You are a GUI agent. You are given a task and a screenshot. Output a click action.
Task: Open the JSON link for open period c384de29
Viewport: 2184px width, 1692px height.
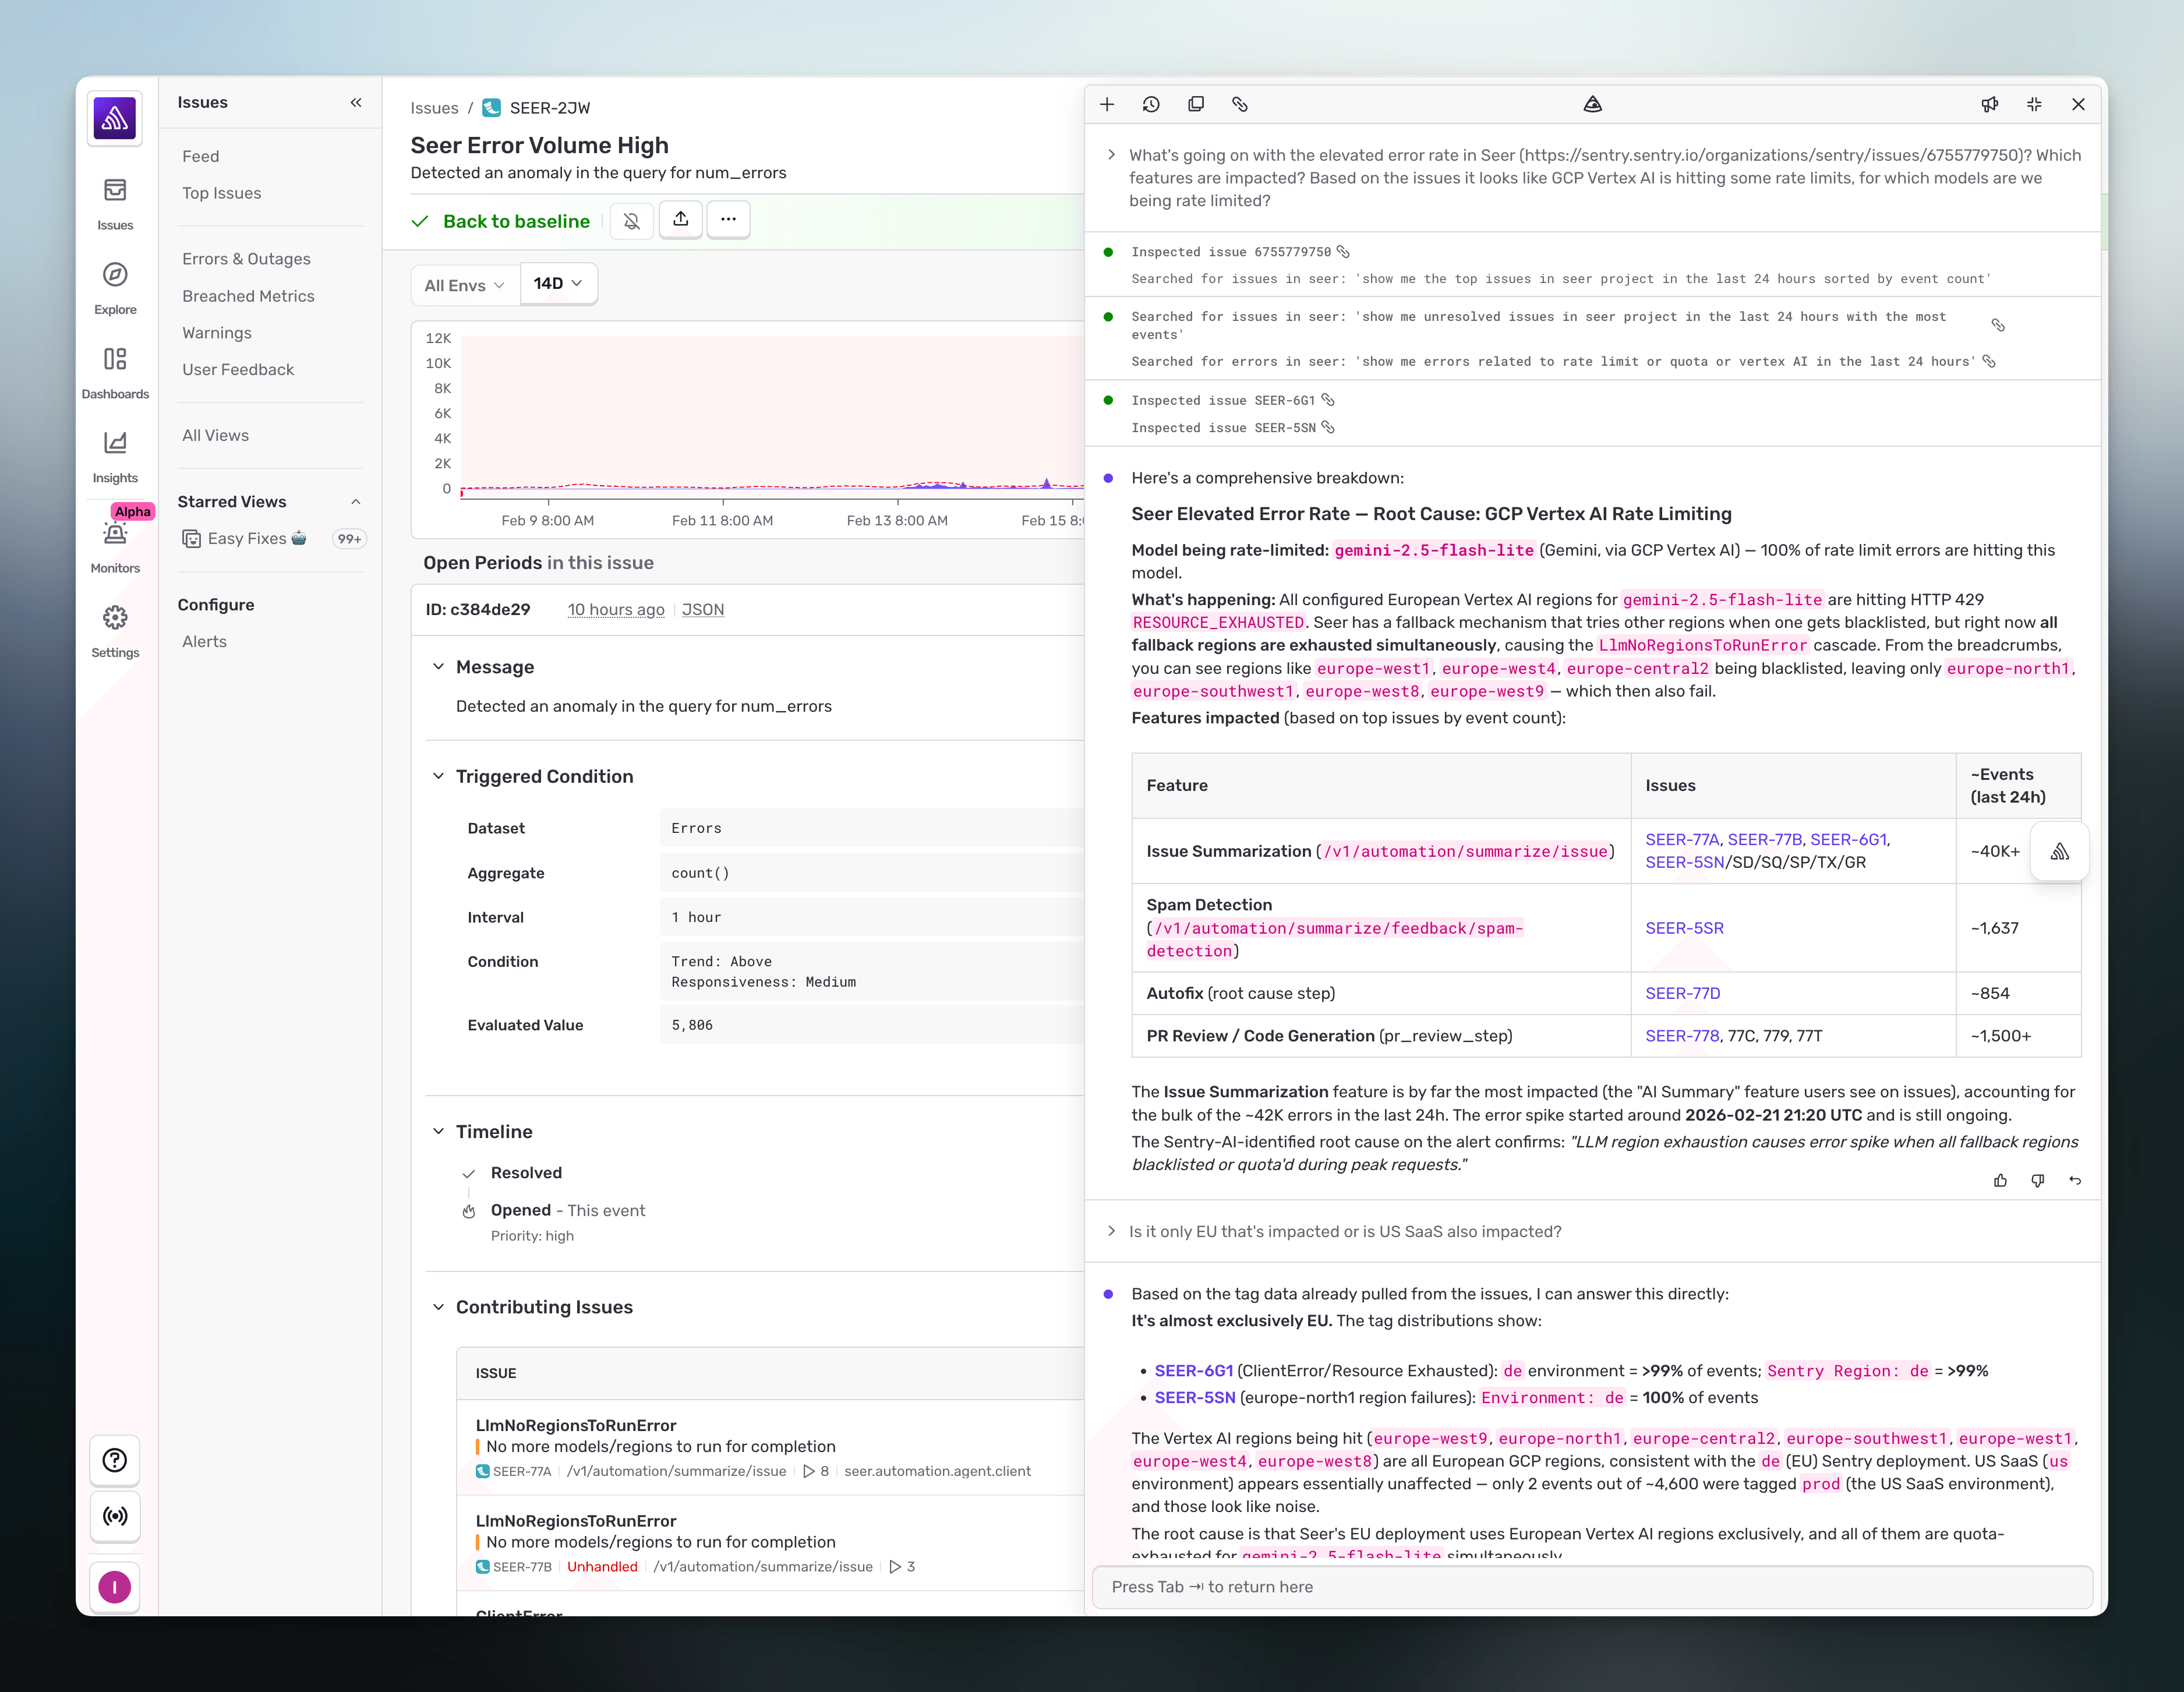click(x=702, y=609)
